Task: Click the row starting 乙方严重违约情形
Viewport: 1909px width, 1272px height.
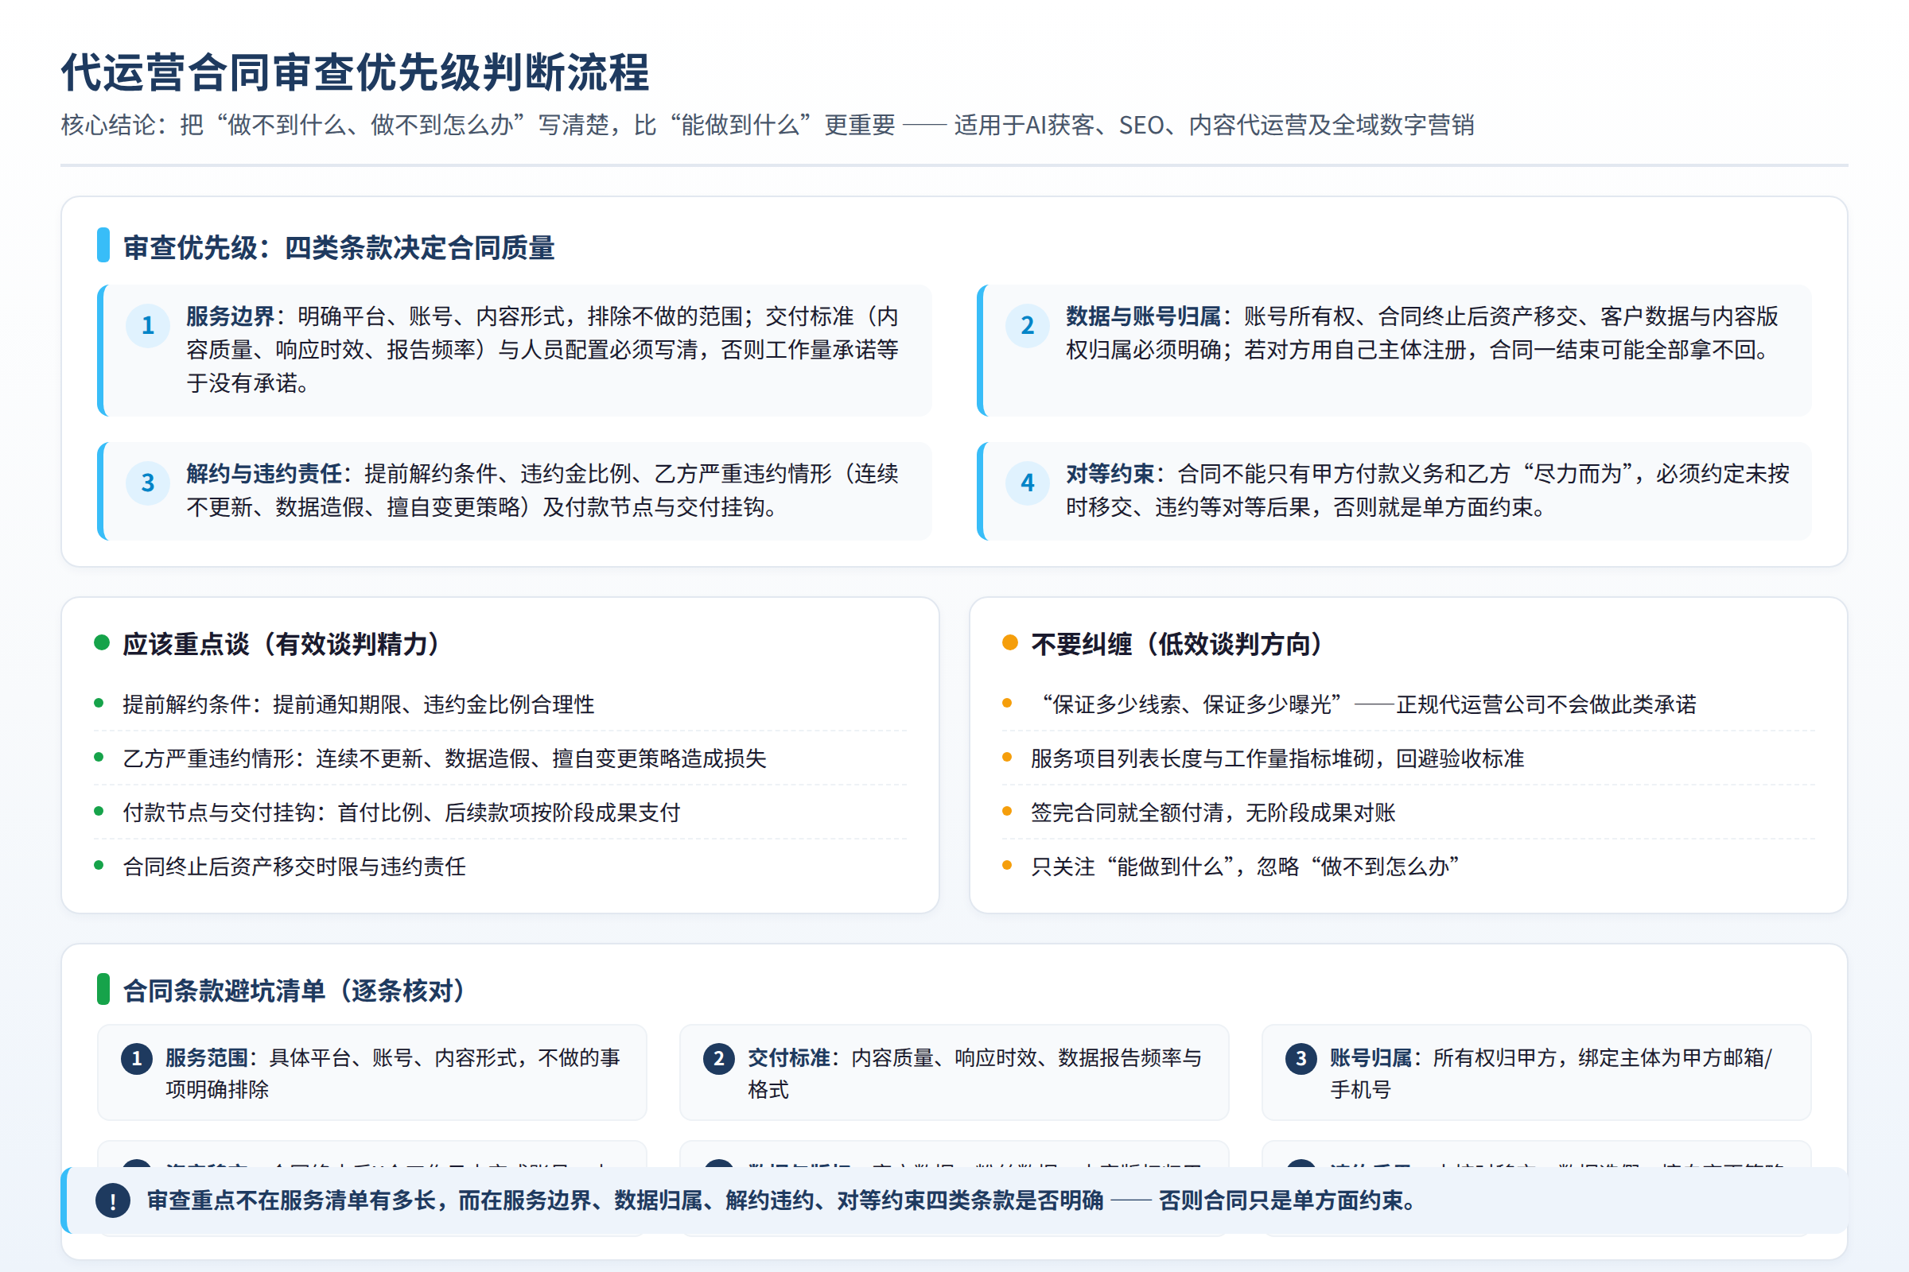Action: coord(500,758)
